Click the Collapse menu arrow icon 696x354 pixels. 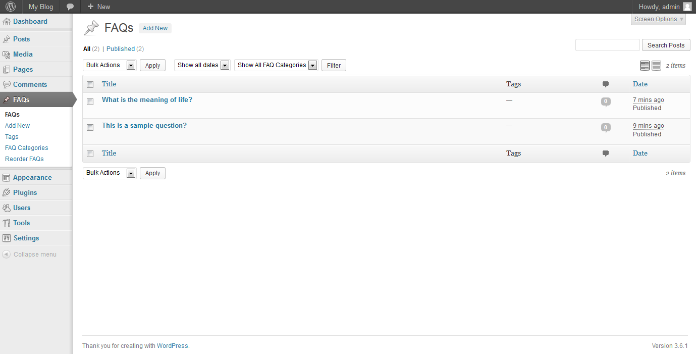click(x=7, y=255)
